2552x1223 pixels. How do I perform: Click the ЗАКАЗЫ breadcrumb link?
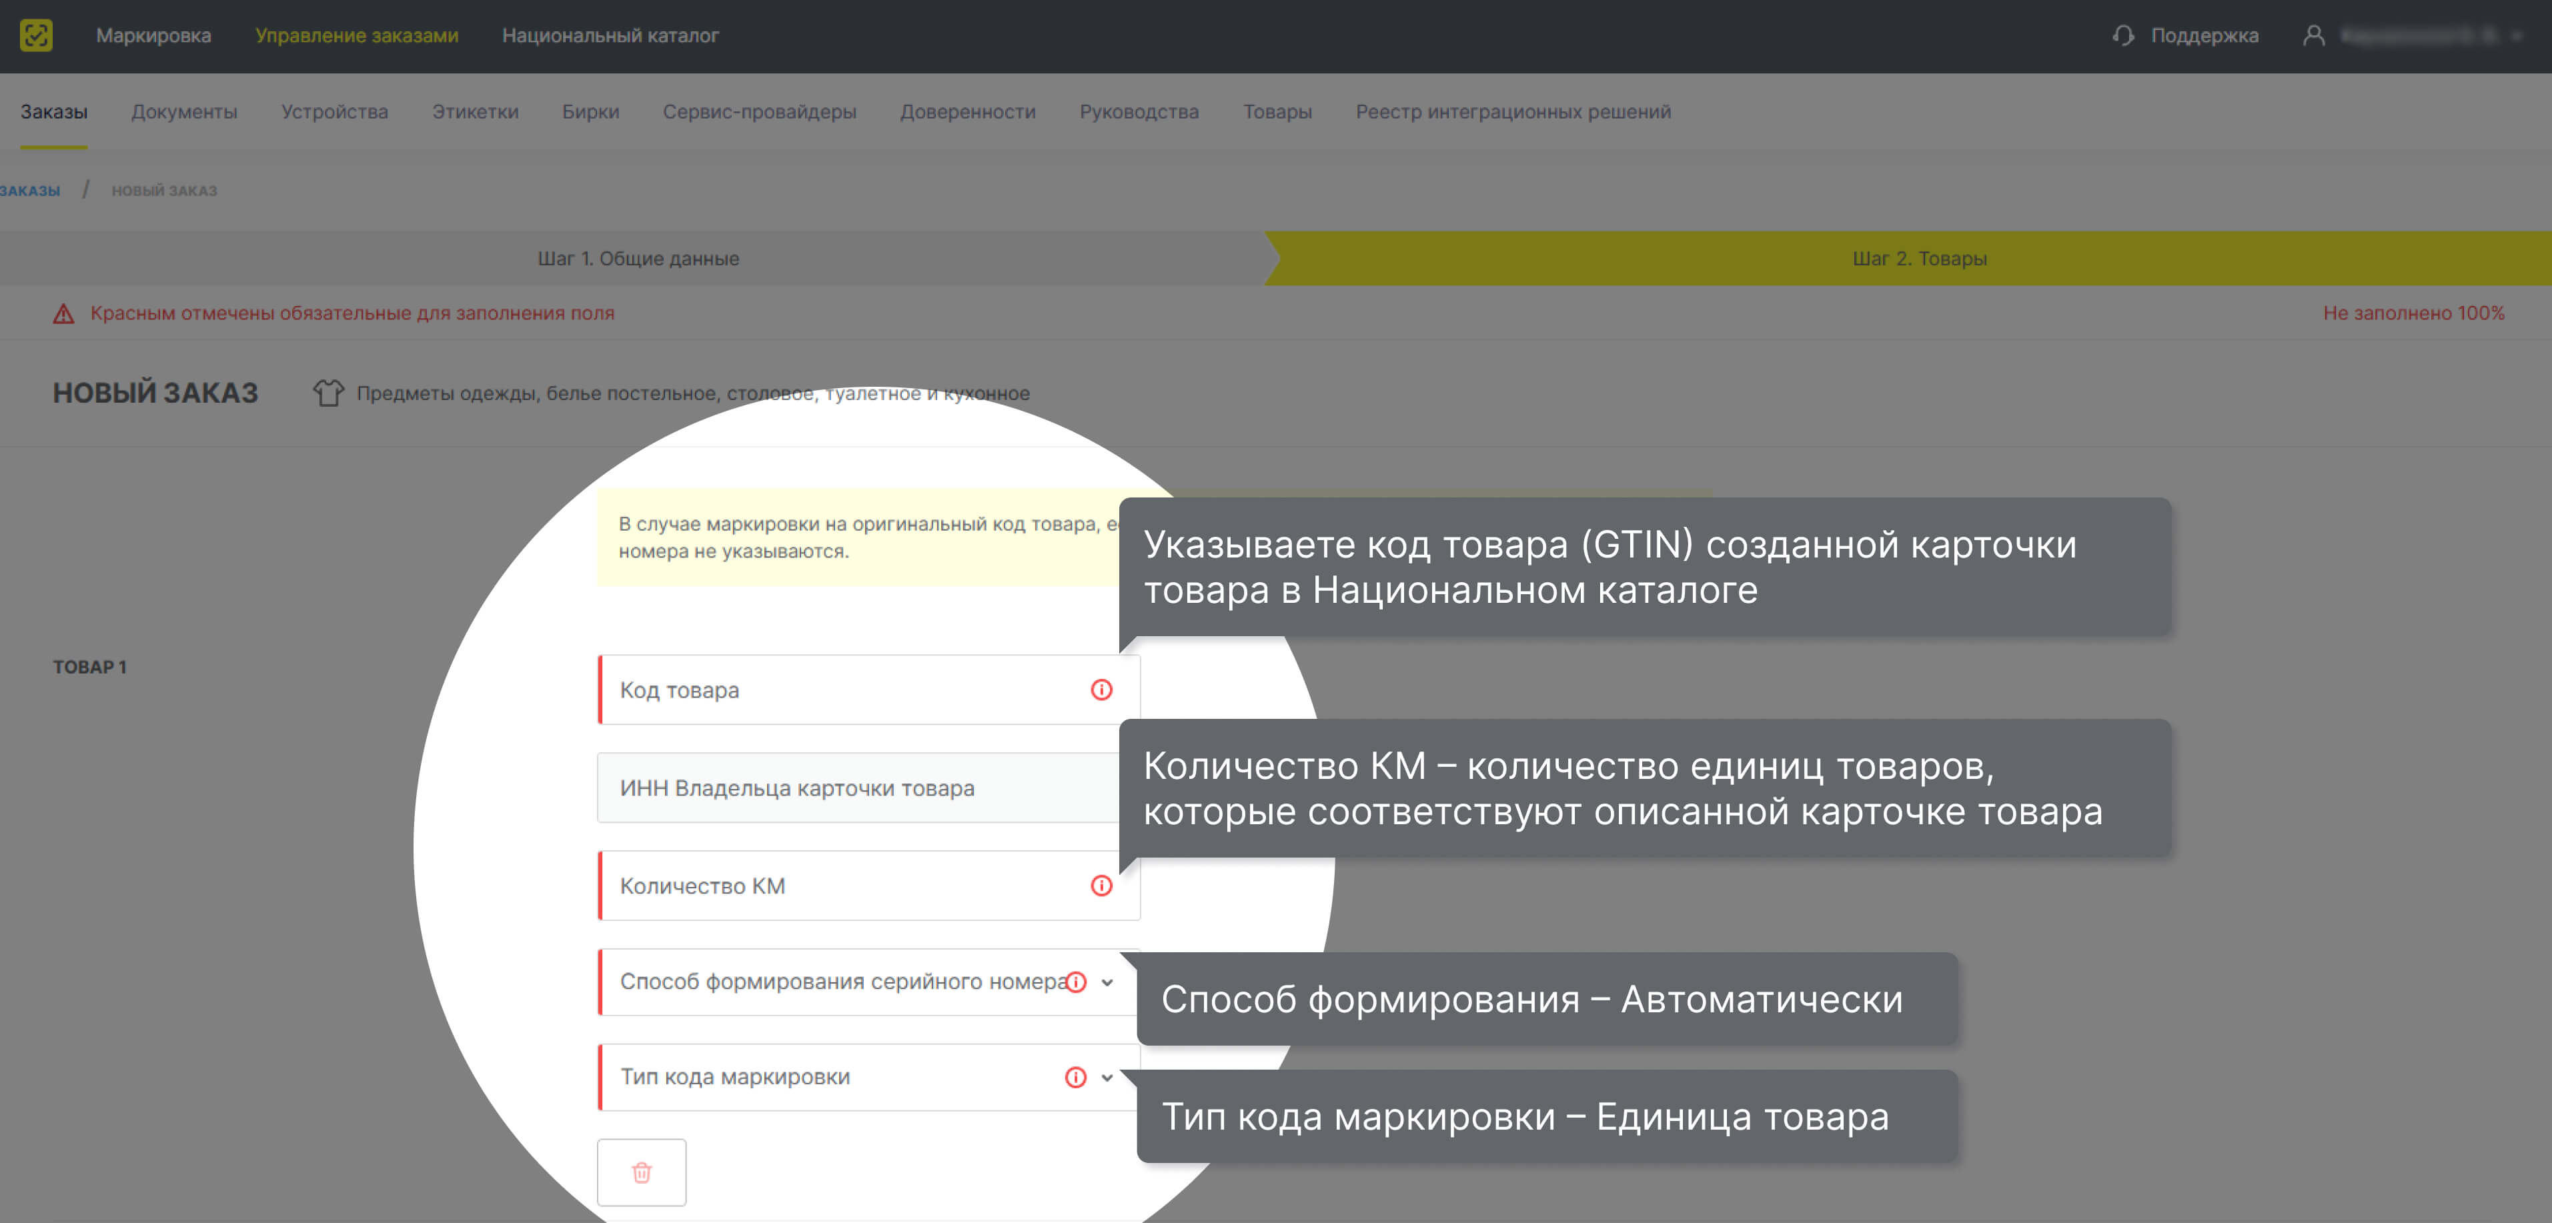click(30, 190)
